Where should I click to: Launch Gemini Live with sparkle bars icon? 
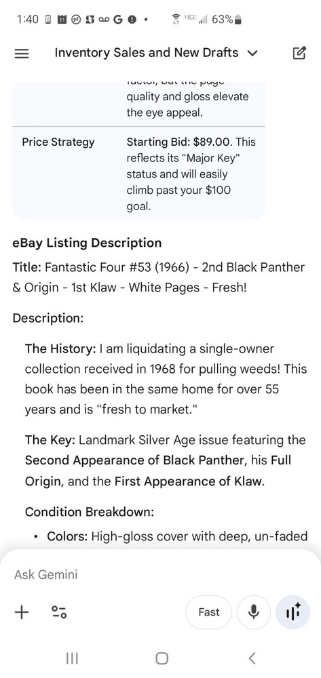293,612
